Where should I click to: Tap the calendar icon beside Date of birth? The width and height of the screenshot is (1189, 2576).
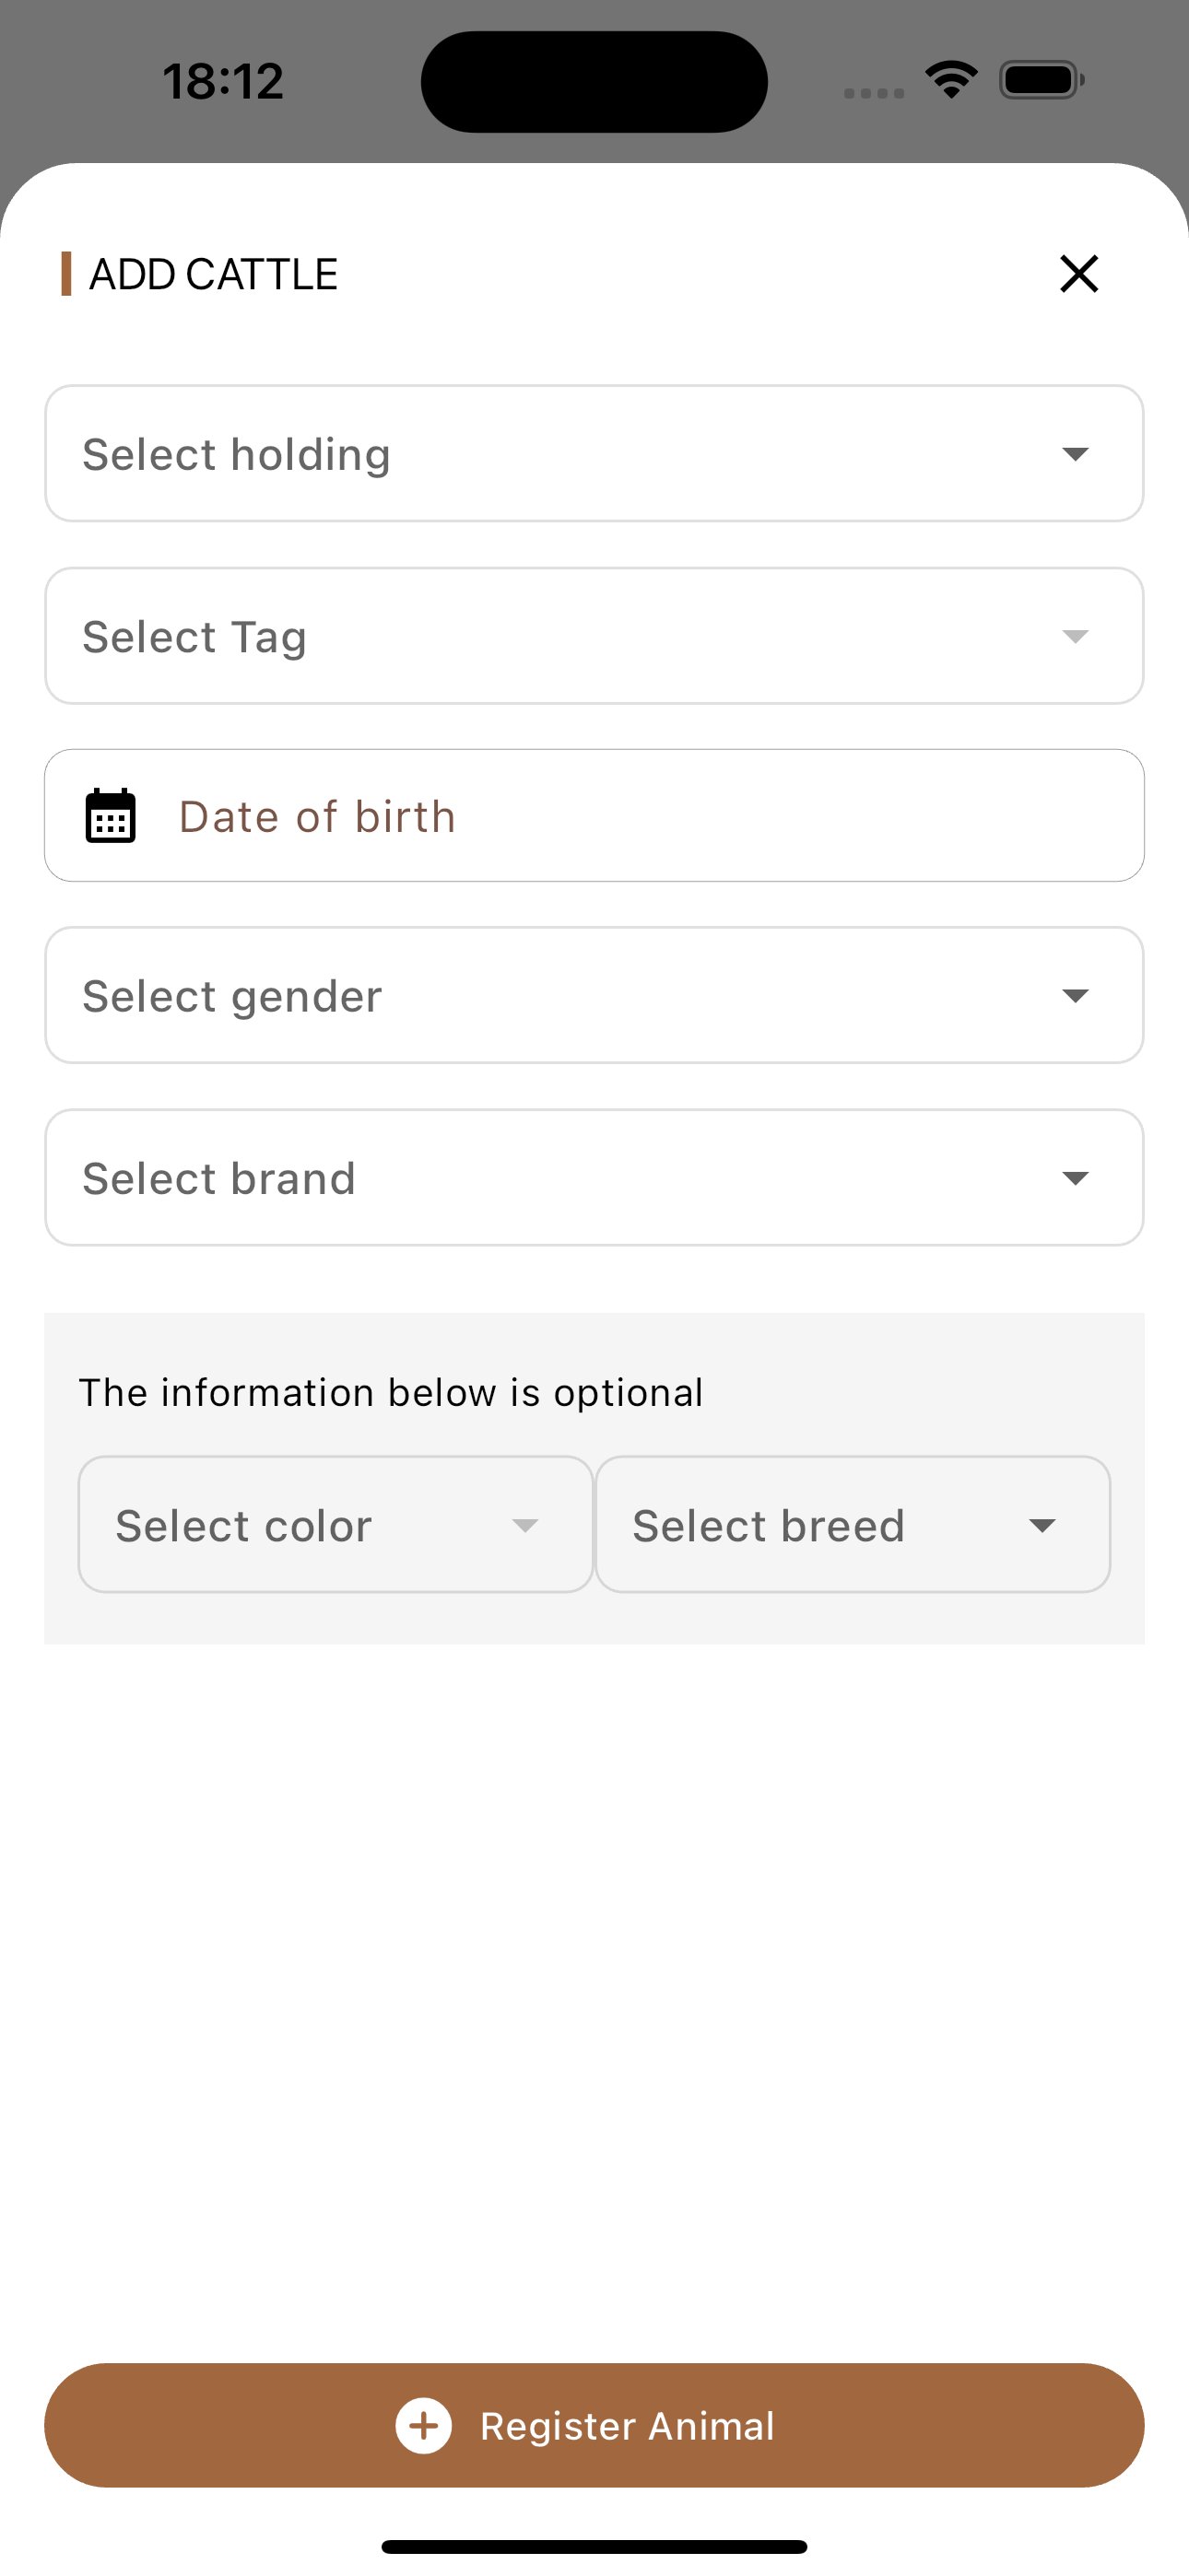tap(110, 816)
